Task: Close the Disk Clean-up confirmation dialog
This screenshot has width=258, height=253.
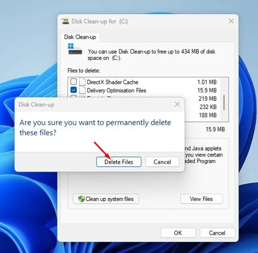Action: pyautogui.click(x=178, y=104)
